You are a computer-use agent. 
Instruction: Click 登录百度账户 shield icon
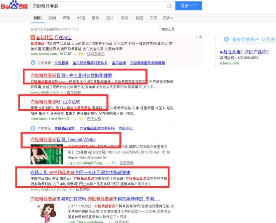pyautogui.click(x=226, y=39)
